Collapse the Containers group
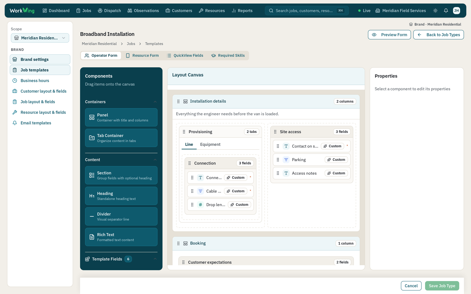 [x=155, y=102]
